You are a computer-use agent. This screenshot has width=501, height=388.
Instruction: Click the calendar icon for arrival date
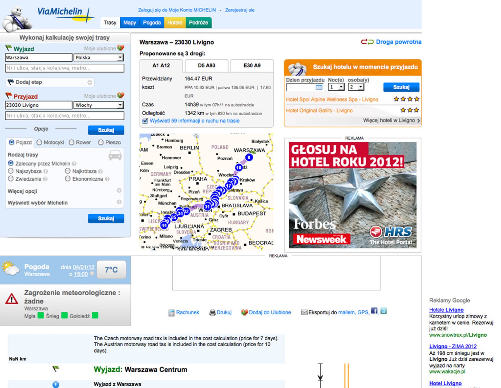319,87
